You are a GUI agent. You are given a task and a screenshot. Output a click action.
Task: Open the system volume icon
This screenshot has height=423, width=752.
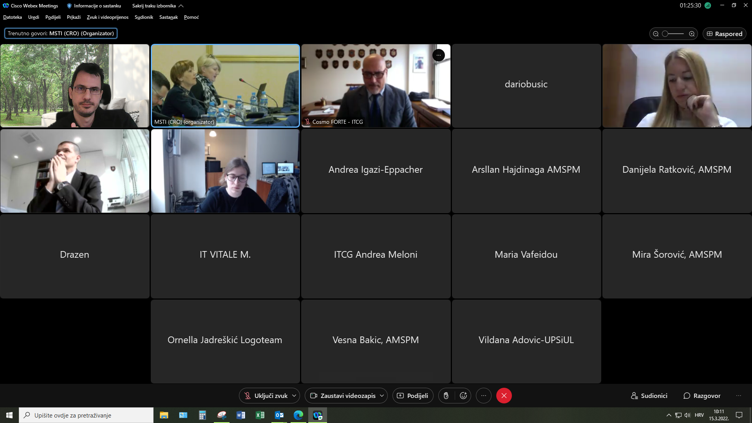tap(687, 415)
